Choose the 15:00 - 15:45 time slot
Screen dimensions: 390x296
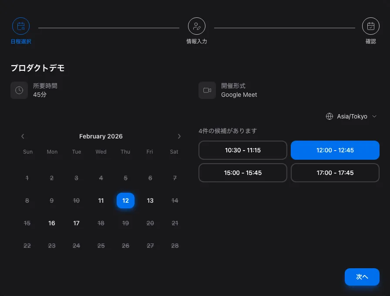[243, 173]
